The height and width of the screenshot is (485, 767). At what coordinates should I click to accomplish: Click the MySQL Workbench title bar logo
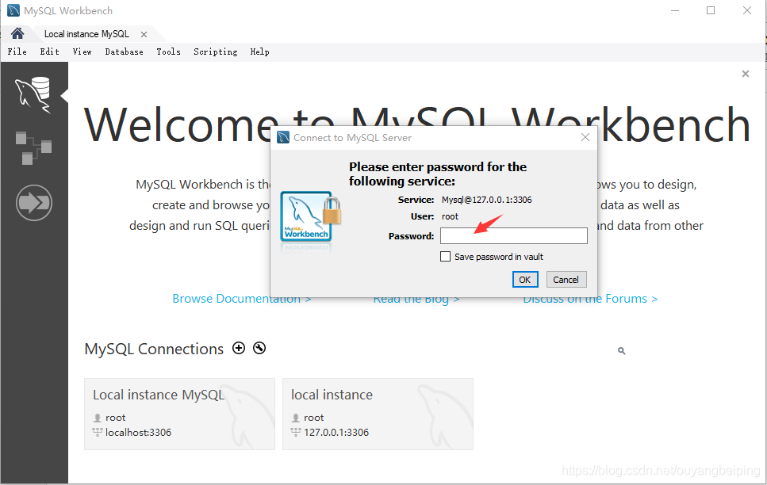coord(10,10)
